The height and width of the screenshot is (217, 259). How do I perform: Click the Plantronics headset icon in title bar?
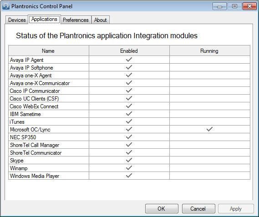click(x=5, y=6)
